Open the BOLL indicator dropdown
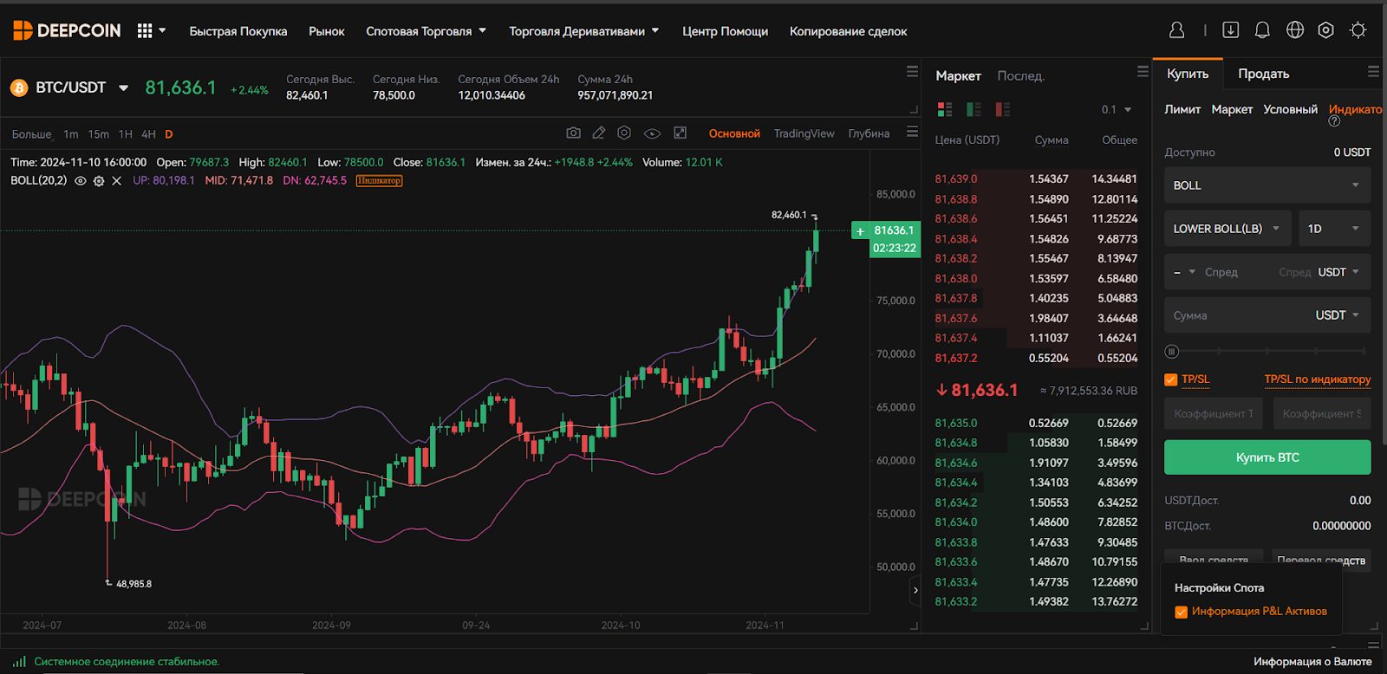The height and width of the screenshot is (674, 1387). tap(1267, 185)
